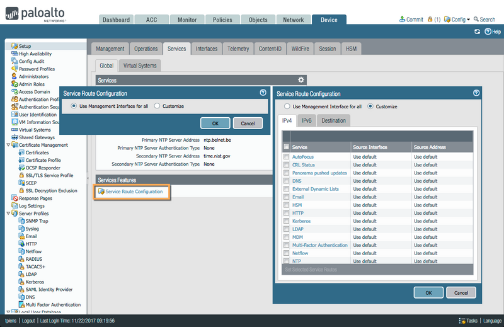Screen dimensions: 504x327
Task: Open Admin Roles in sidebar
Action: tap(31, 84)
